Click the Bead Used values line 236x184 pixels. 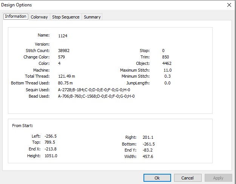coord(96,96)
